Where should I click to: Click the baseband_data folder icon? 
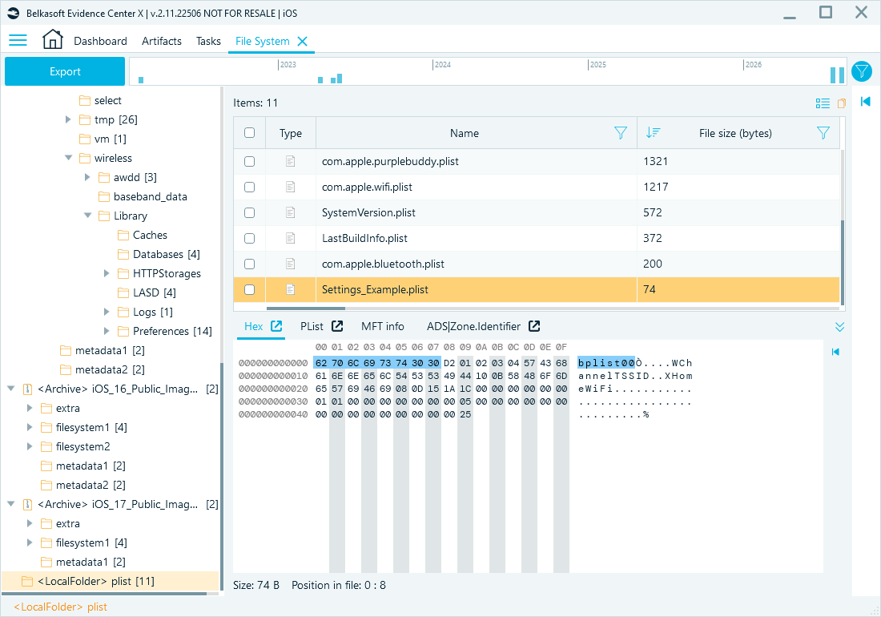pyautogui.click(x=104, y=196)
